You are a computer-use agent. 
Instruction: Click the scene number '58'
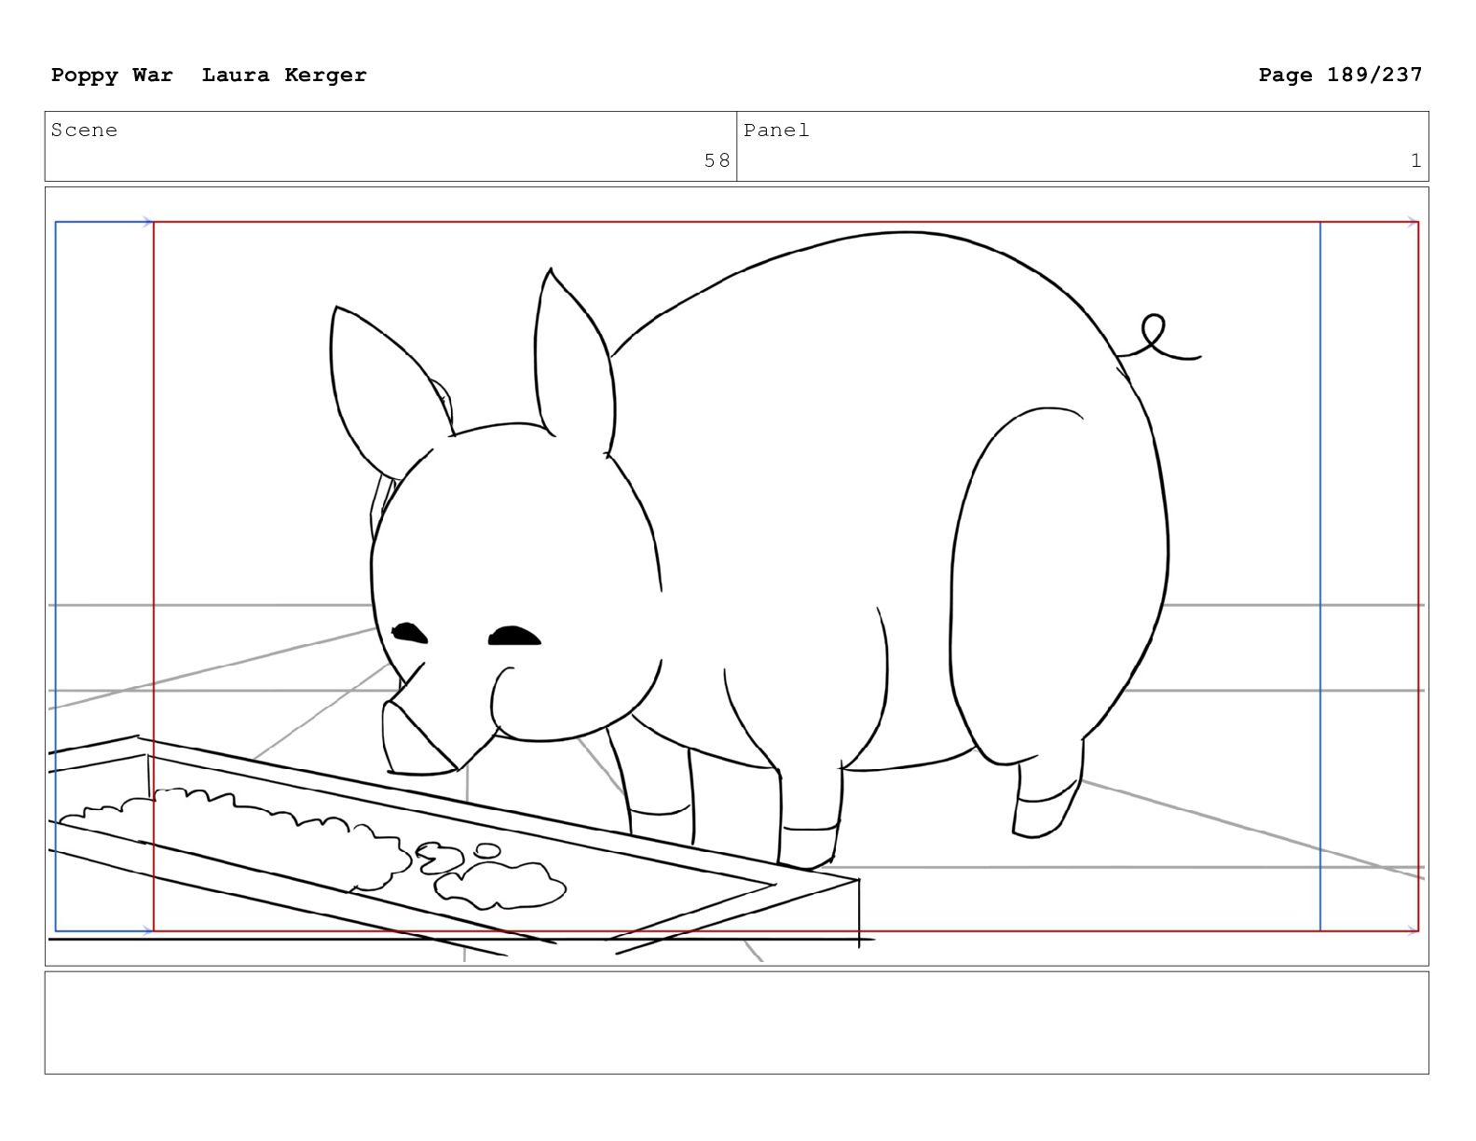tap(717, 160)
